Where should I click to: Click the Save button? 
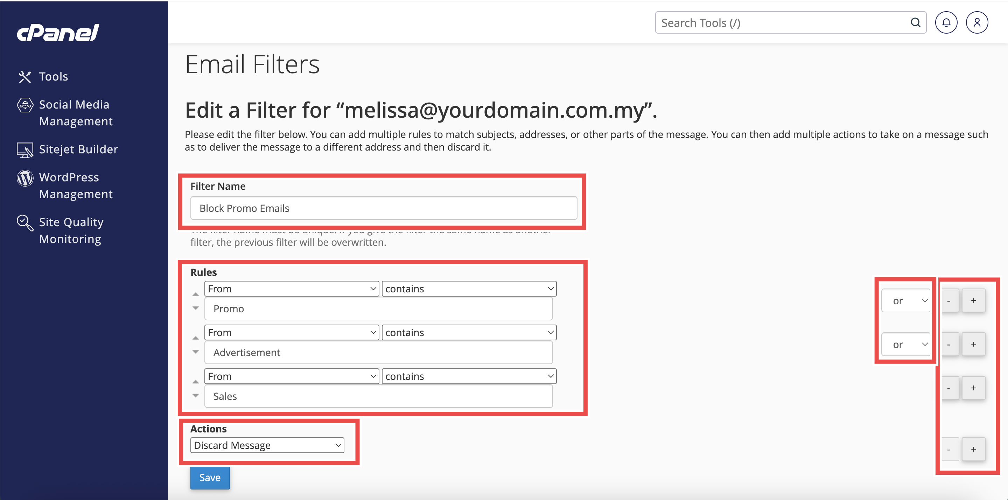tap(210, 478)
